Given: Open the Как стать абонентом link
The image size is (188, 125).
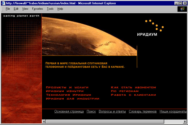Looking at the screenshot, I should 133,87.
